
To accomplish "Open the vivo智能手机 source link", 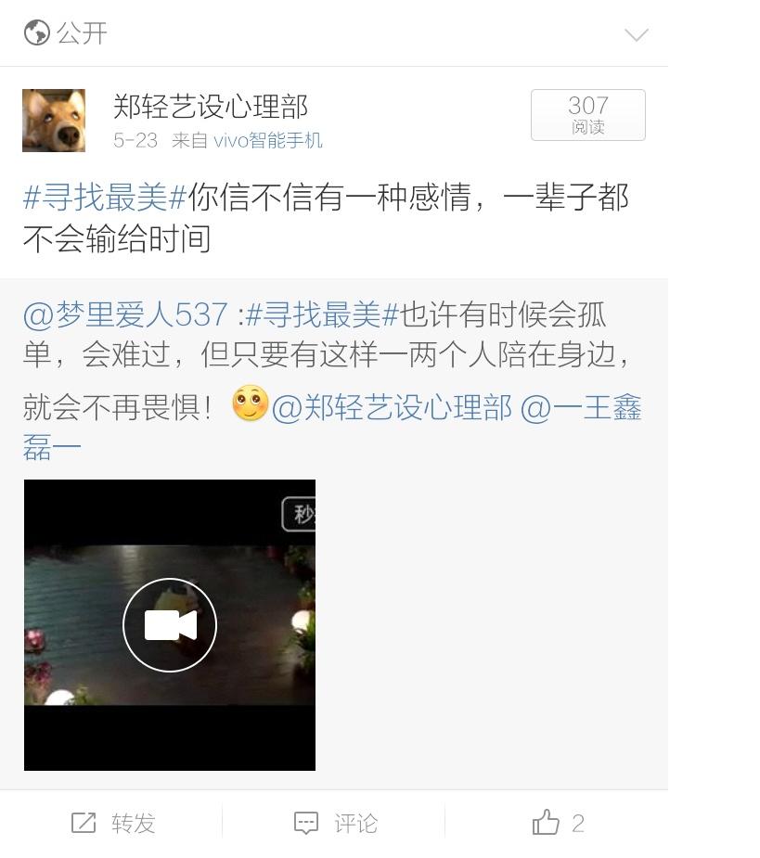I will click(x=268, y=141).
